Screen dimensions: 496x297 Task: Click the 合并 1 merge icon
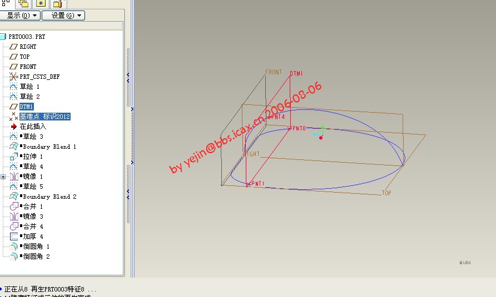[14, 207]
